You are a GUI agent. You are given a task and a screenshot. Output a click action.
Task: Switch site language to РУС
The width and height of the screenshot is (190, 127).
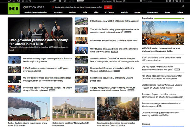[x=19, y=1]
